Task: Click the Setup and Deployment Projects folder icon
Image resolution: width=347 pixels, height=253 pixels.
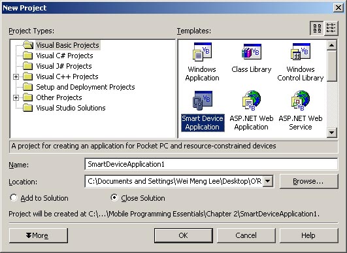Action: pyautogui.click(x=28, y=87)
